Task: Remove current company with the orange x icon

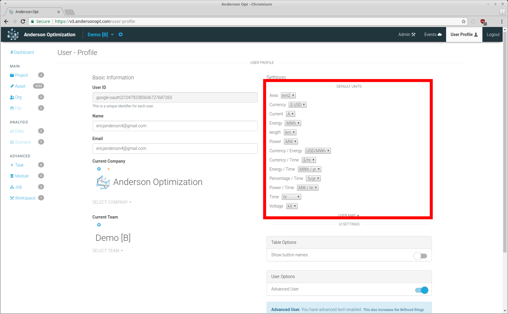Action: (x=109, y=169)
